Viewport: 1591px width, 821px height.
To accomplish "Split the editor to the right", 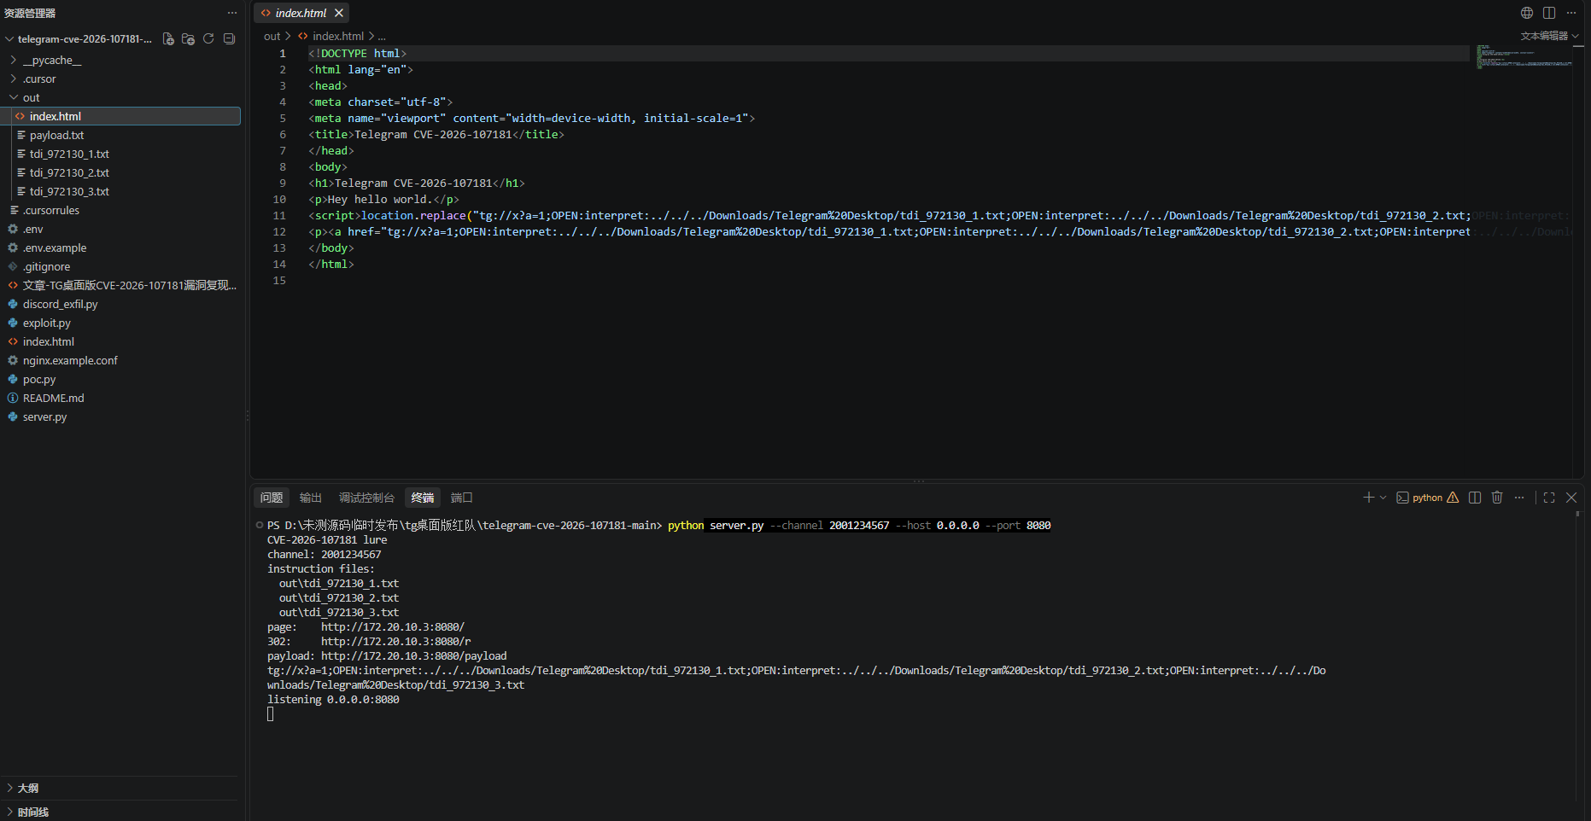I will tap(1549, 13).
